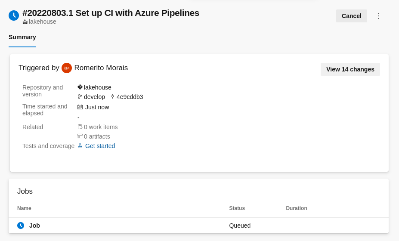This screenshot has width=399, height=241.
Task: Click the lakehouse repository icon
Action: point(80,87)
